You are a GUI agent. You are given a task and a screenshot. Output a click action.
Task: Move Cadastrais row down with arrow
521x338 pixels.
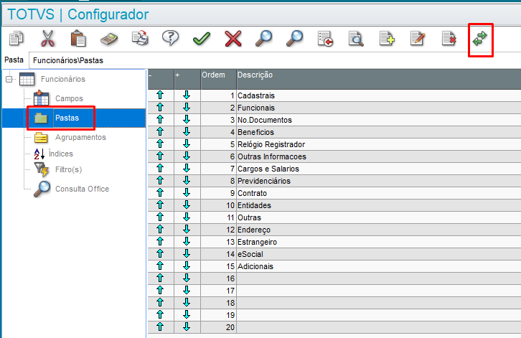coord(187,95)
